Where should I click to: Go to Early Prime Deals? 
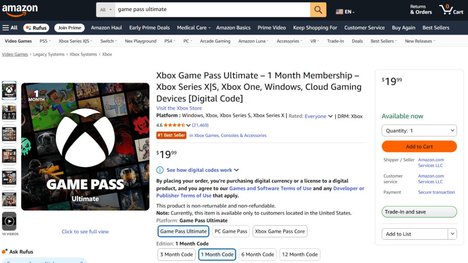pyautogui.click(x=149, y=28)
